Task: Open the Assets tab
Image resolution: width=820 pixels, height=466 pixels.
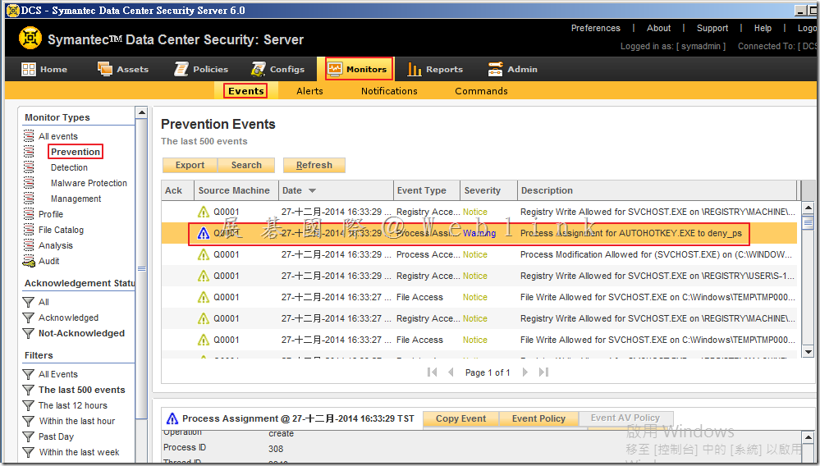Action: pos(123,69)
